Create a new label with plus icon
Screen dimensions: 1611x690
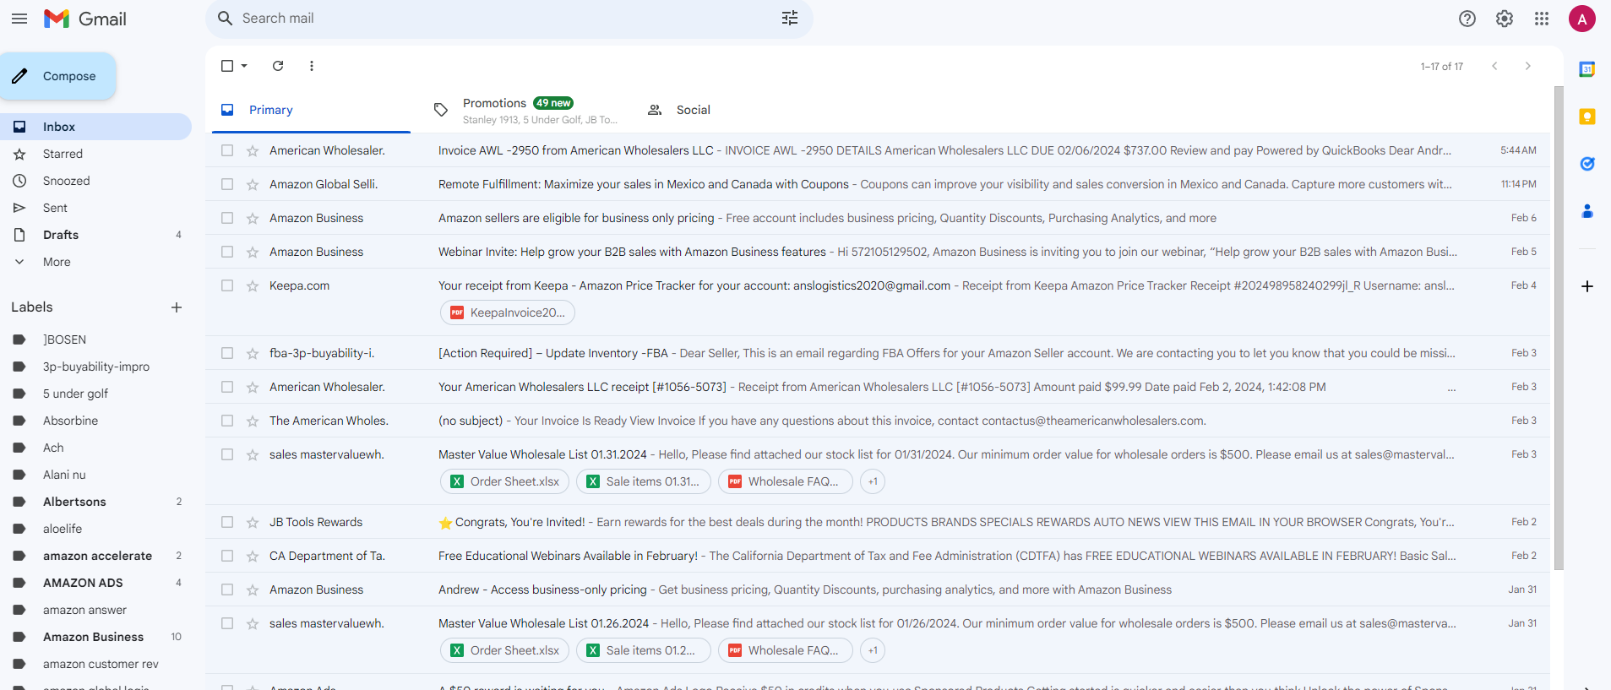(177, 307)
